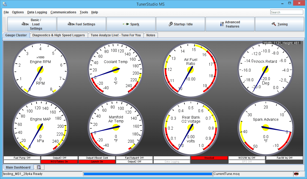This screenshot has height=179, width=307.
Task: Open the Communications menu
Action: 63,12
